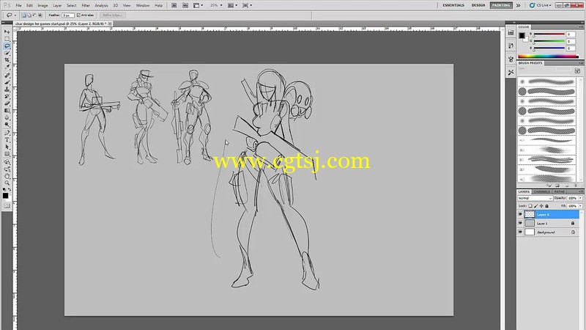Launch Mini Bridge from application bar
Screen dimensions: 586x330
[x=185, y=5]
